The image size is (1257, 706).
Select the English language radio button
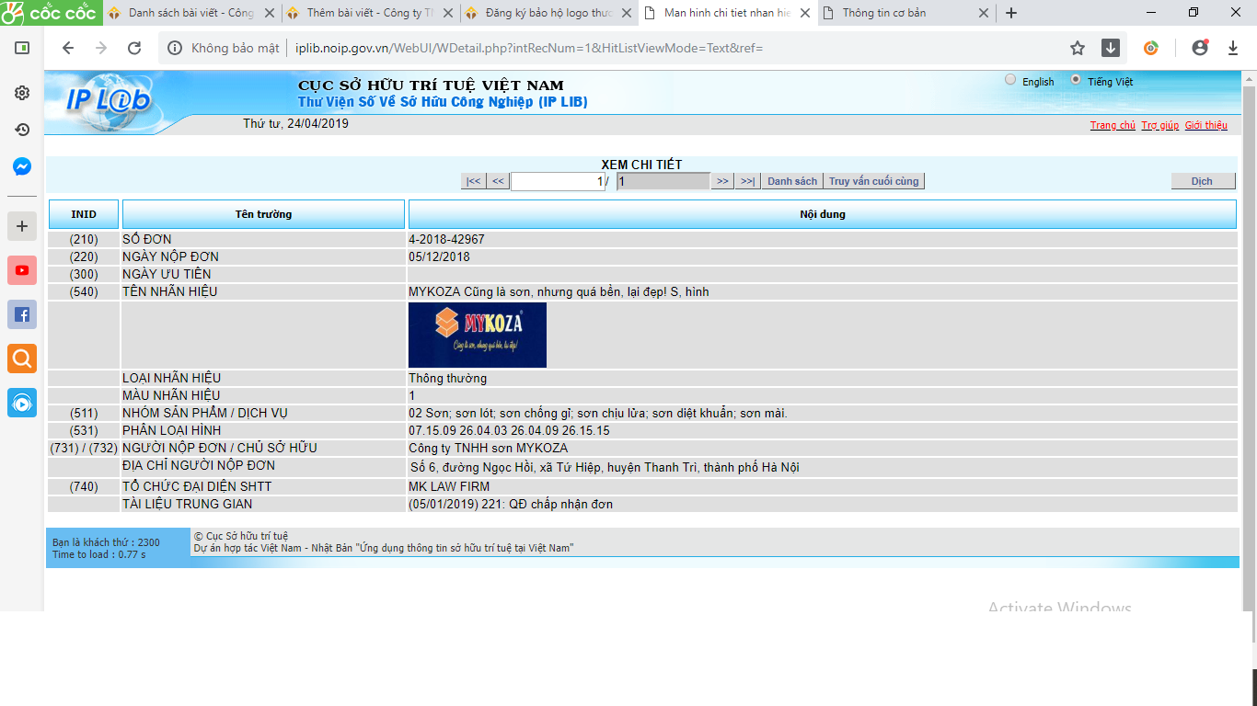coord(1010,80)
